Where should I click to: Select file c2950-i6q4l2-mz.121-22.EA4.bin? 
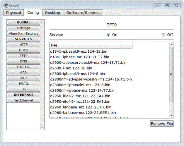click(x=80, y=96)
